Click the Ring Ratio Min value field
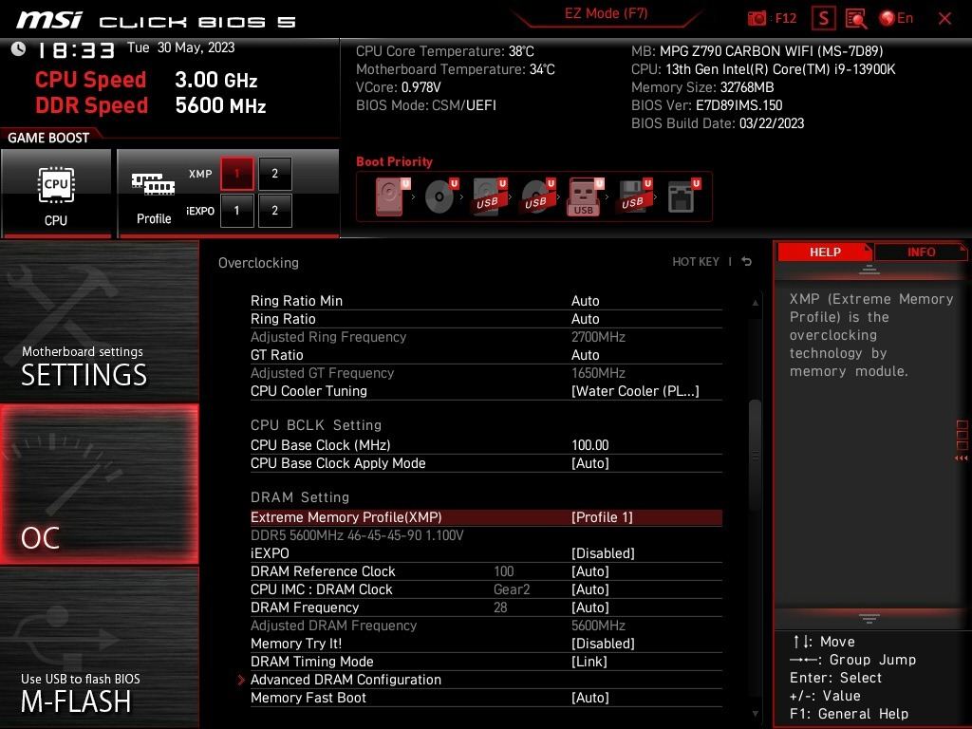 tap(585, 301)
